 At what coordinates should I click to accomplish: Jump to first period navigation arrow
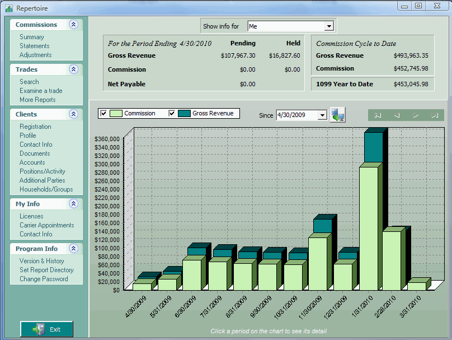[378, 115]
